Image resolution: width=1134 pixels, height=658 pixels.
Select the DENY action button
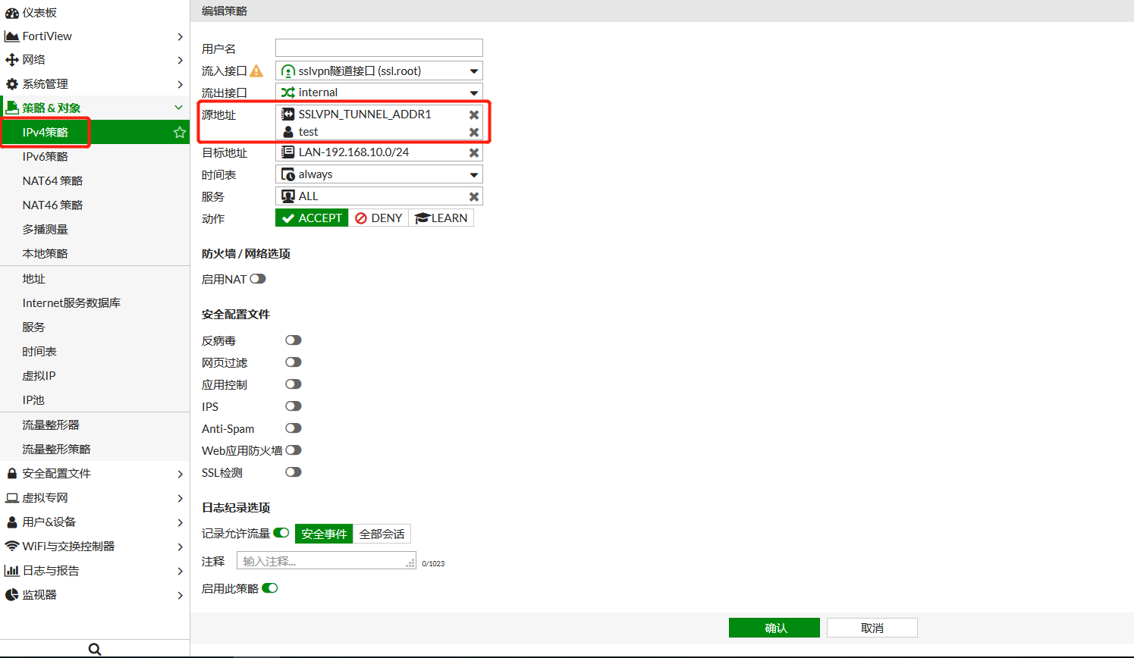(379, 218)
